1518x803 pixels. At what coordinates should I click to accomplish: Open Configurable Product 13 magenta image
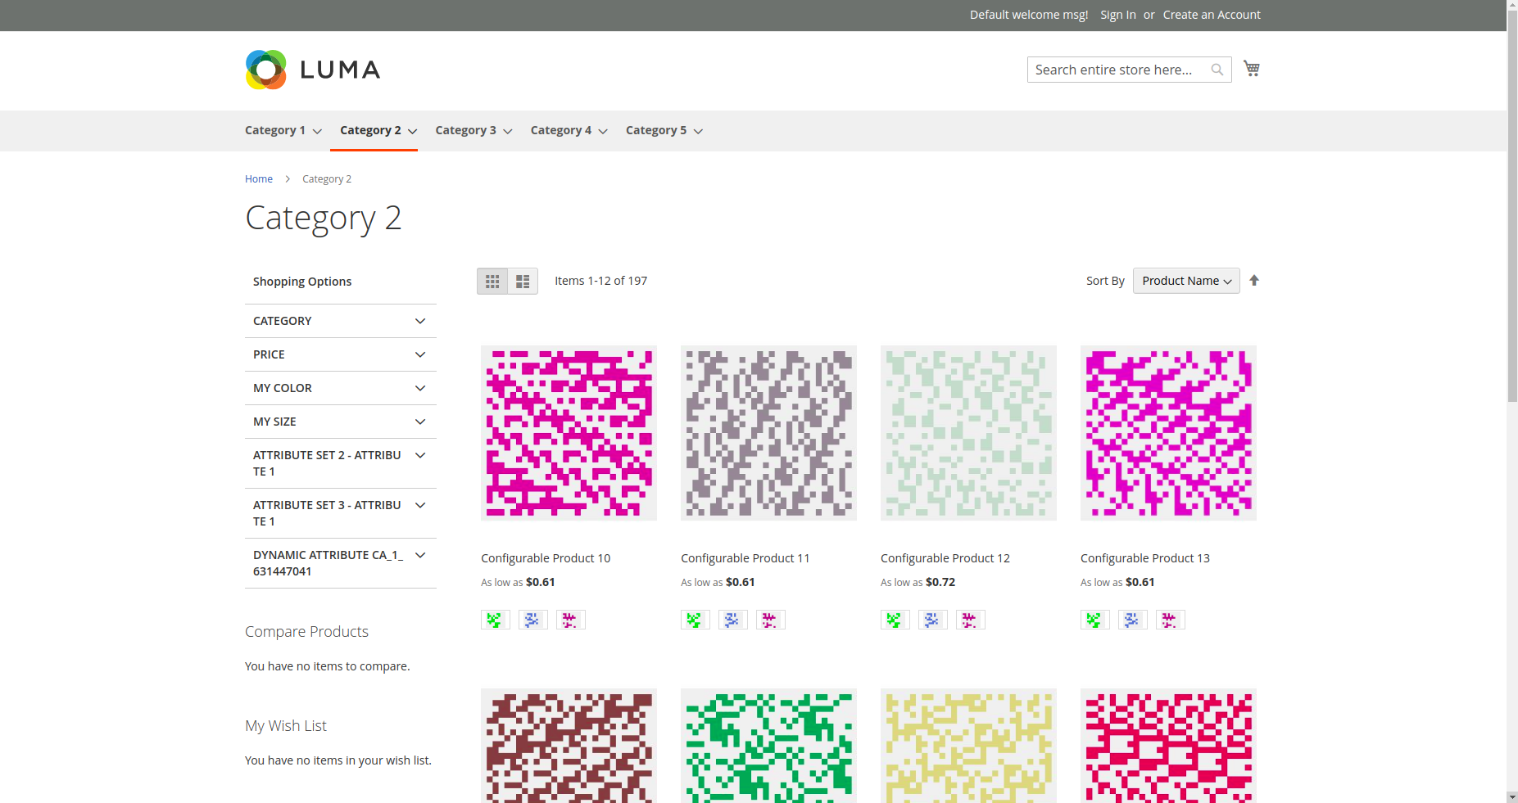[x=1168, y=433]
